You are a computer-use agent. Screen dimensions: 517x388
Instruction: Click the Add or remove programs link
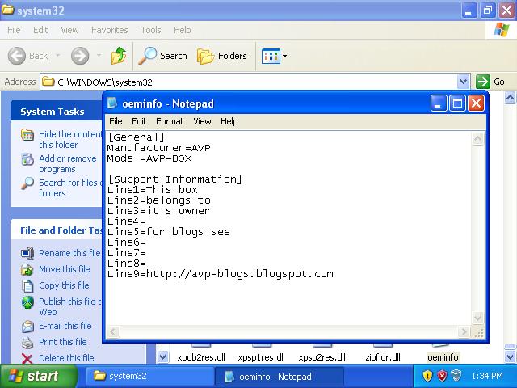(67, 163)
